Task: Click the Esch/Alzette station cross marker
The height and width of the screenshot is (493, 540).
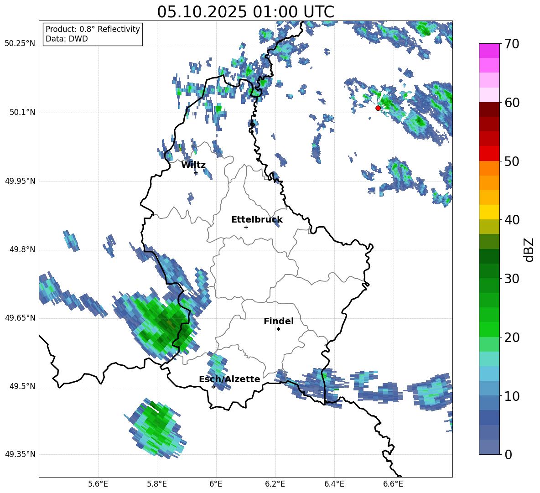Action: pyautogui.click(x=213, y=387)
